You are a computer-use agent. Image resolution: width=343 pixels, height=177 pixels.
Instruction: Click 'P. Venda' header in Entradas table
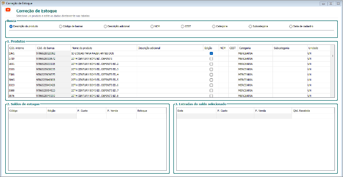point(273,111)
